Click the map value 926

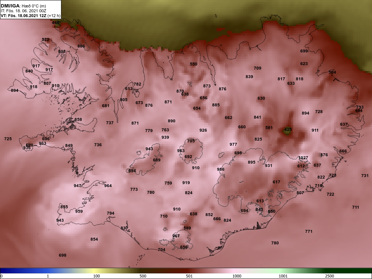tap(203, 130)
